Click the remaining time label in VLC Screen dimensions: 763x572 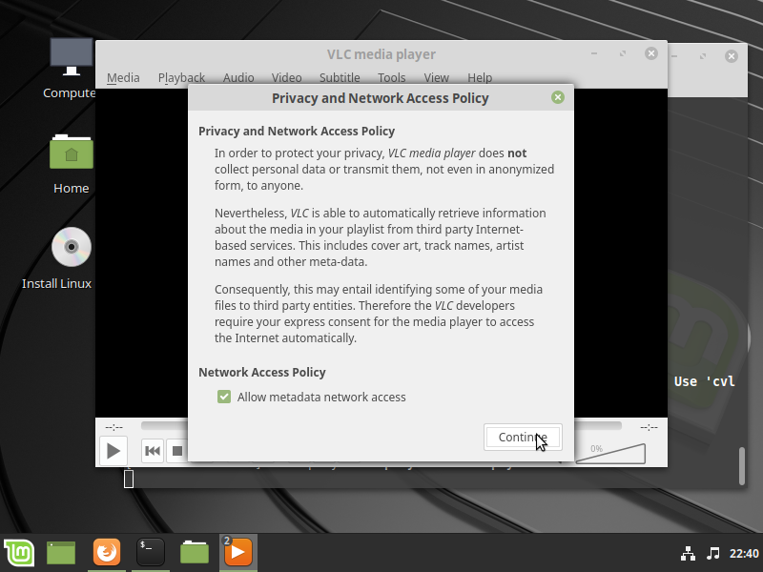tap(649, 427)
